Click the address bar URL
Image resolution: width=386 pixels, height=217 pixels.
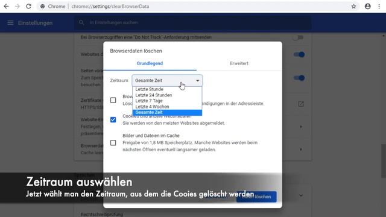[110, 7]
